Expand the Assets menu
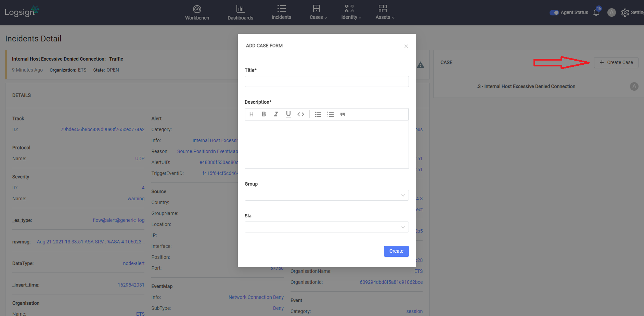The width and height of the screenshot is (644, 316). [385, 12]
